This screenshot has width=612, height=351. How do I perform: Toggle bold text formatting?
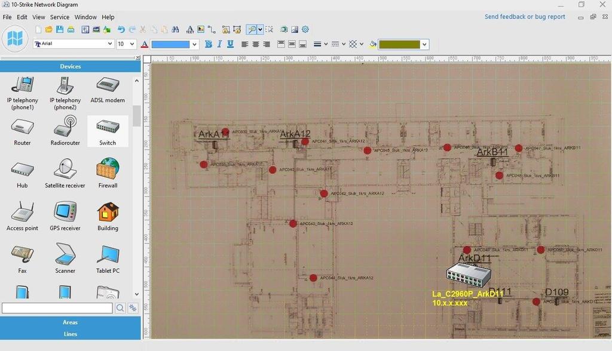209,44
